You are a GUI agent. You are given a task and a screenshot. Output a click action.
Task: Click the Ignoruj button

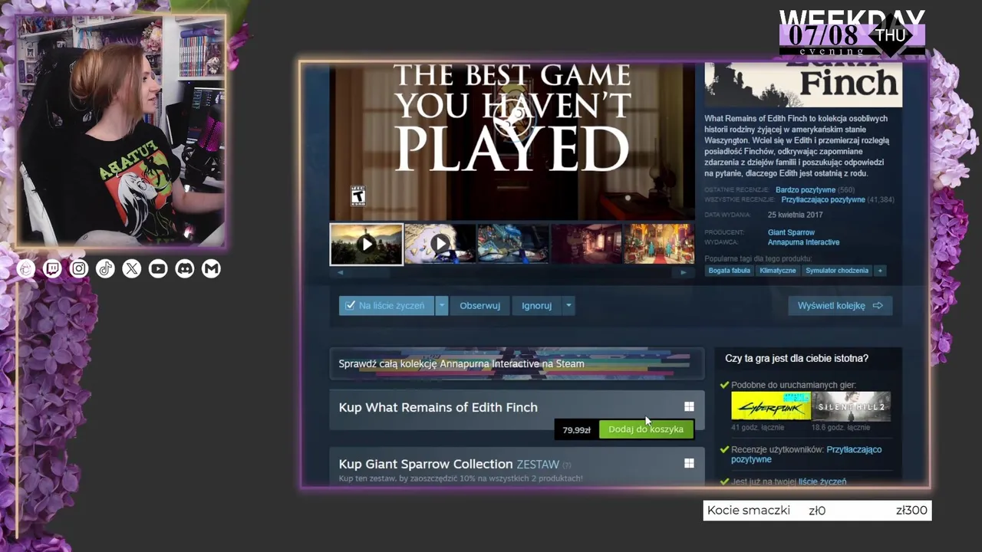point(536,306)
